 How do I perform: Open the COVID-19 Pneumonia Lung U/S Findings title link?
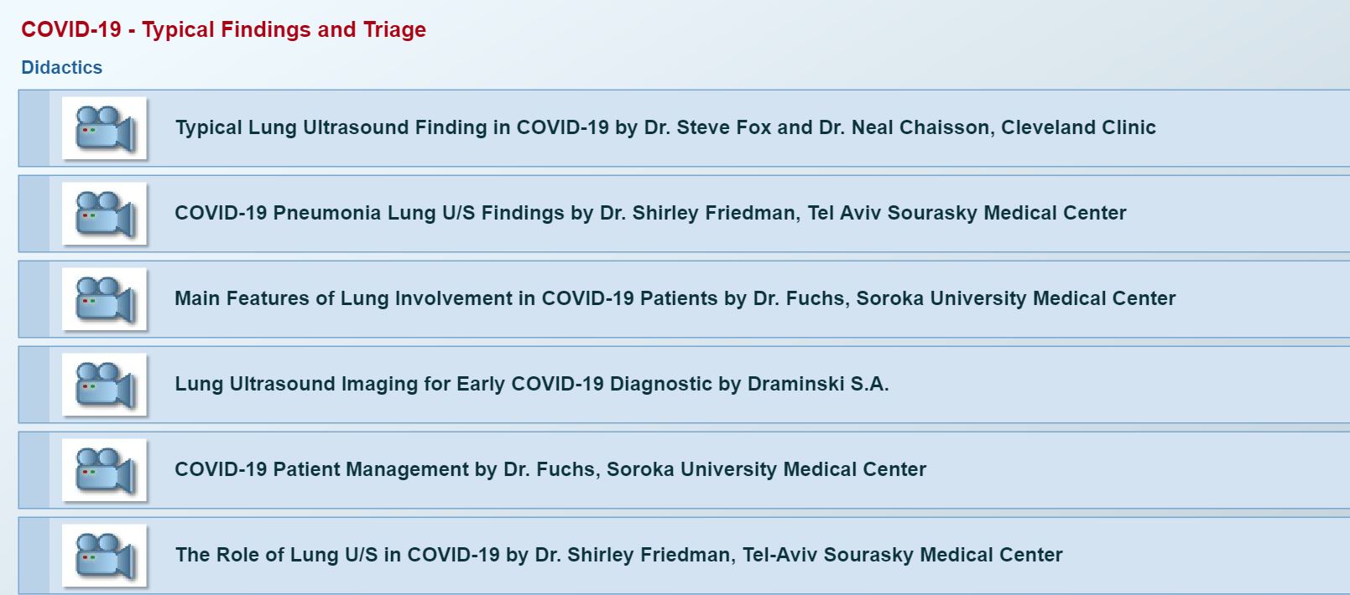coord(650,213)
